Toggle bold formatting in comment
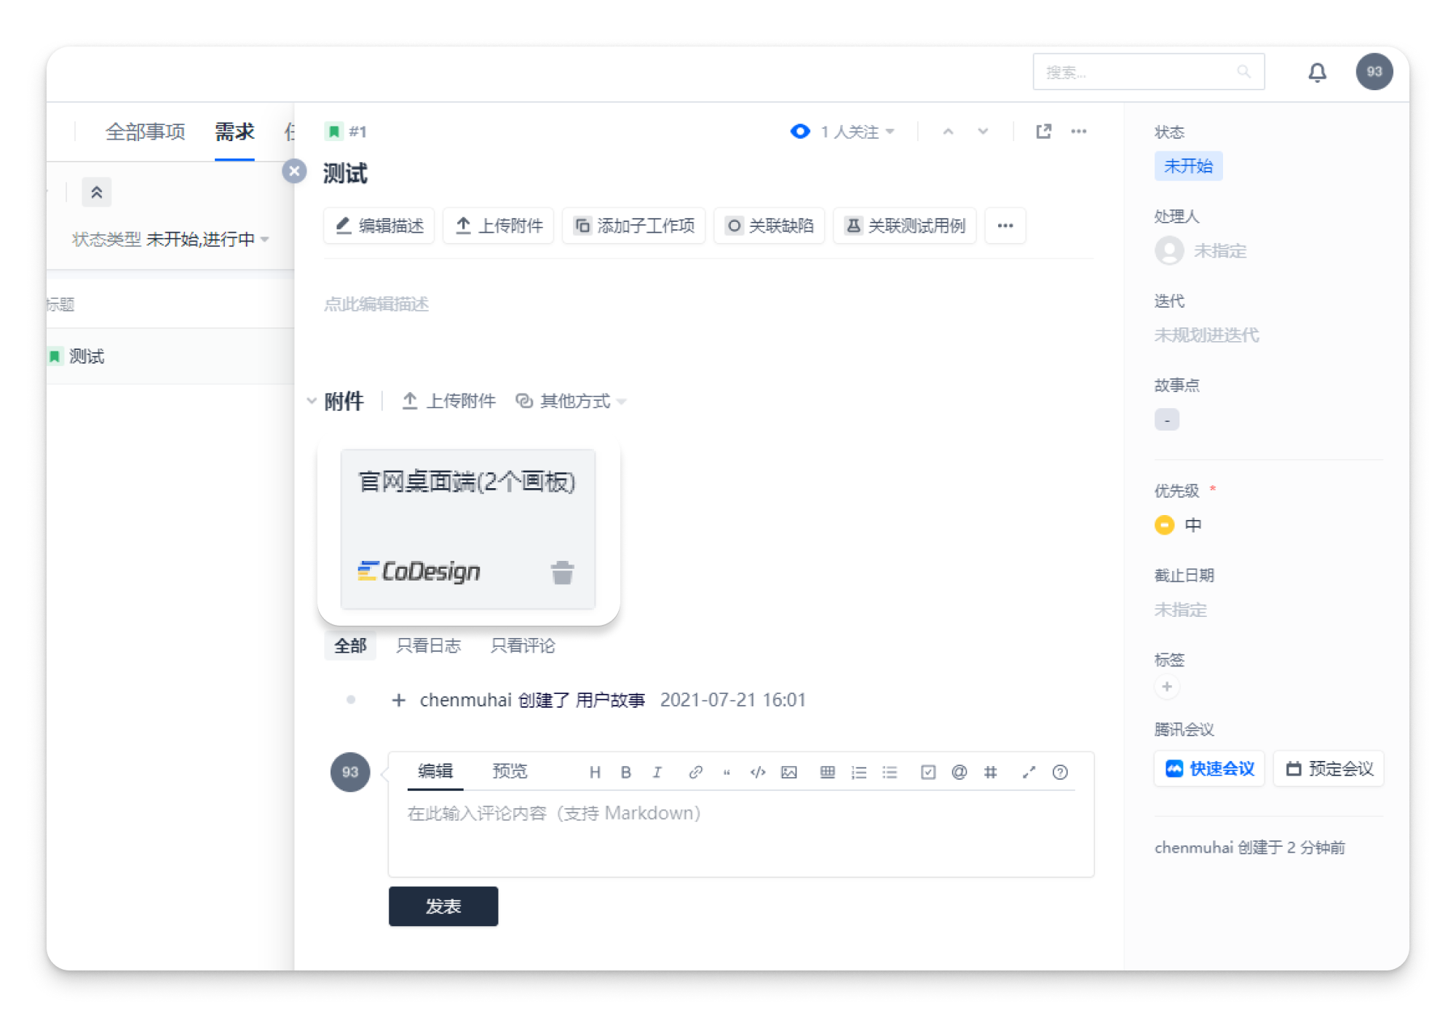This screenshot has width=1456, height=1017. (625, 772)
